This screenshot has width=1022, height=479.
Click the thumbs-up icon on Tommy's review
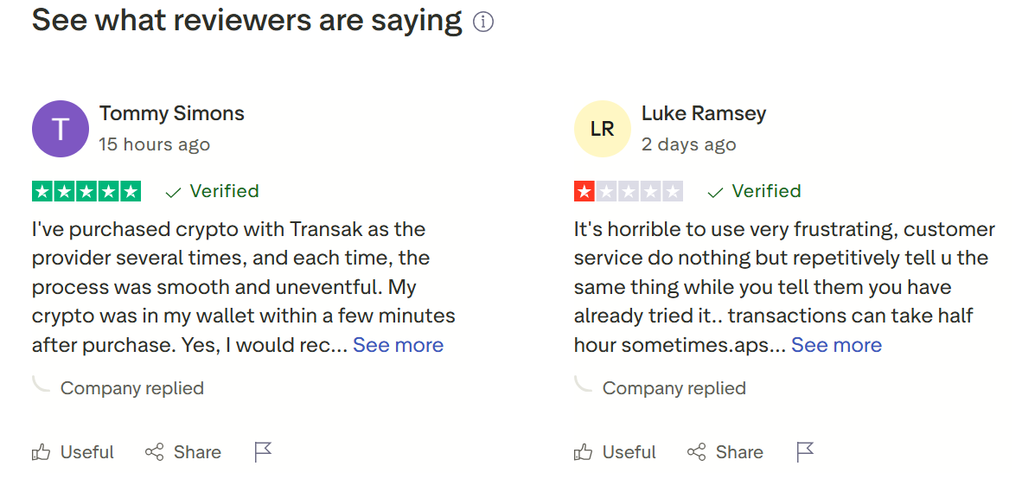click(42, 452)
